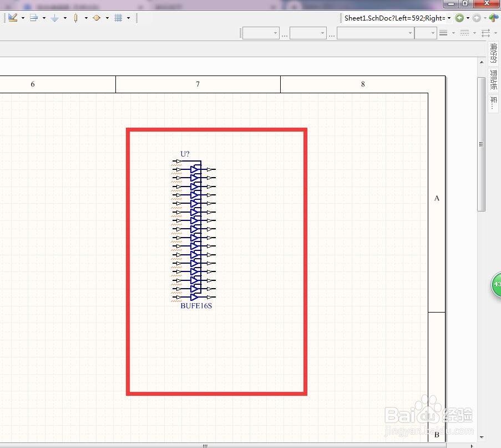The height and width of the screenshot is (448, 501).
Task: Select the BUFE16S component label
Action: tap(196, 306)
